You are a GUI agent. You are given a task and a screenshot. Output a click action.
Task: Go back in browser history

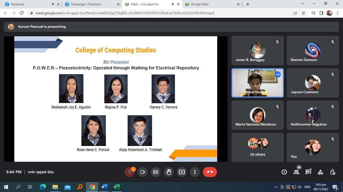tap(6, 13)
